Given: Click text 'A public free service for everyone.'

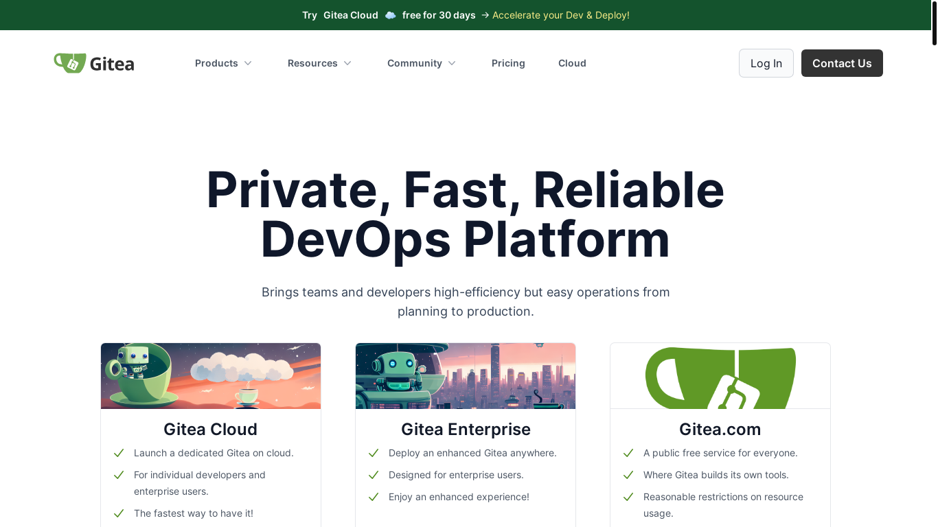Looking at the screenshot, I should [720, 453].
